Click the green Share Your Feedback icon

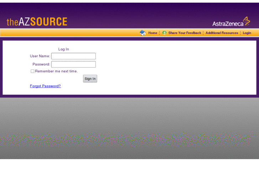[164, 33]
